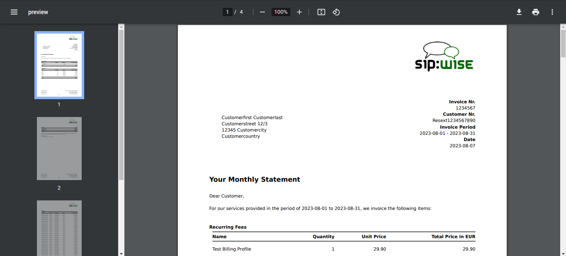566x256 pixels.
Task: Open the more actions menu
Action: (x=552, y=12)
